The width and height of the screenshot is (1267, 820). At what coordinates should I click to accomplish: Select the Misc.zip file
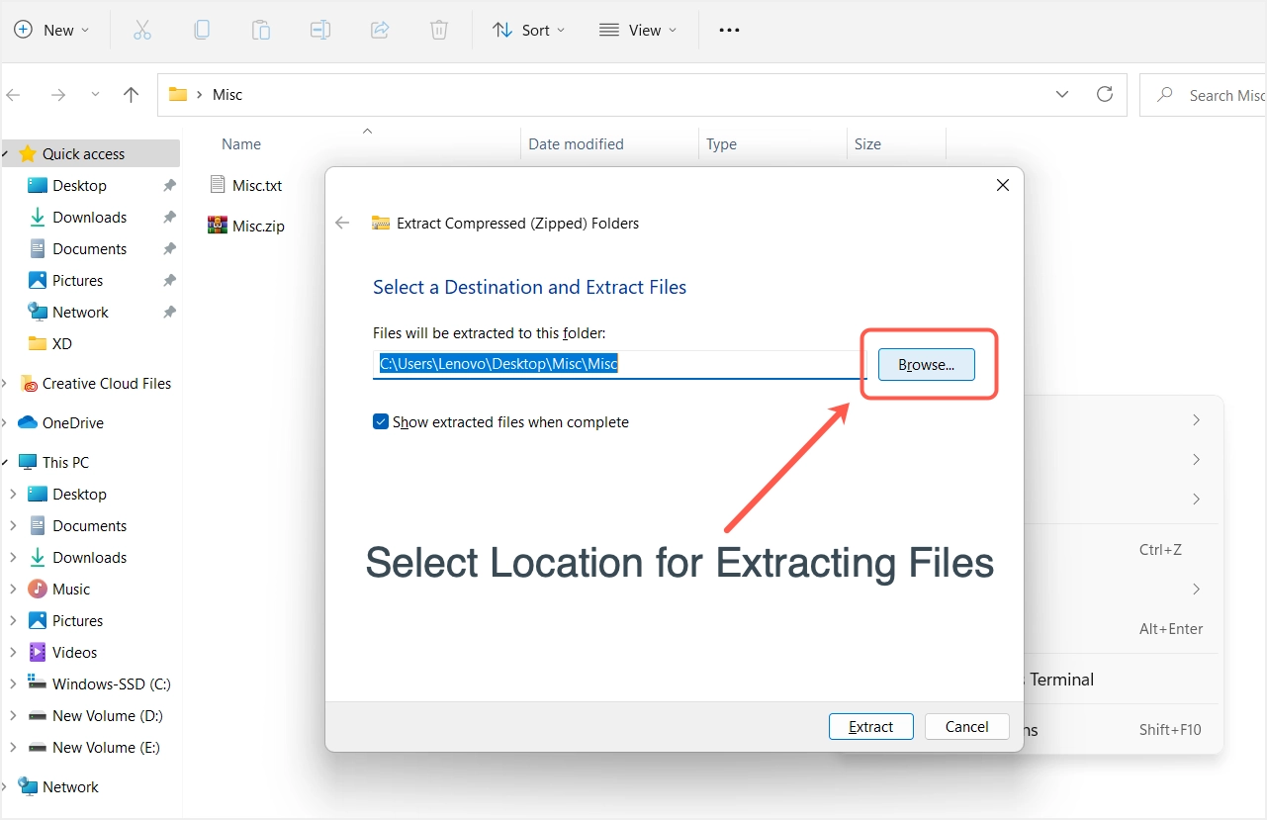tap(258, 226)
